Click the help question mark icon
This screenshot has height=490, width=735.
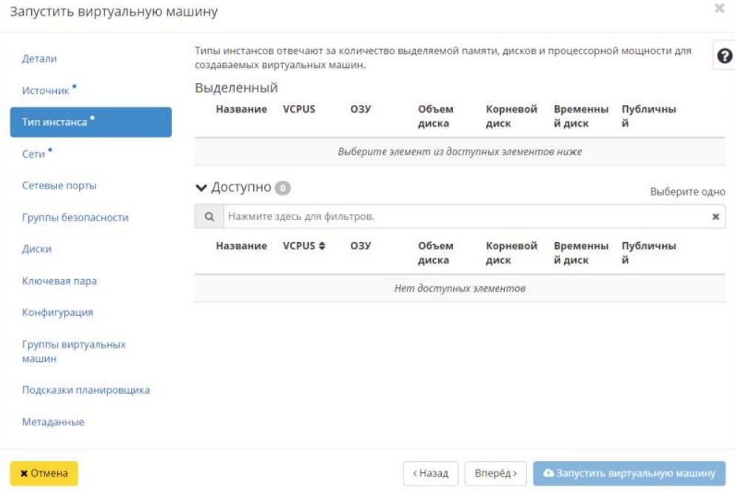(x=725, y=57)
